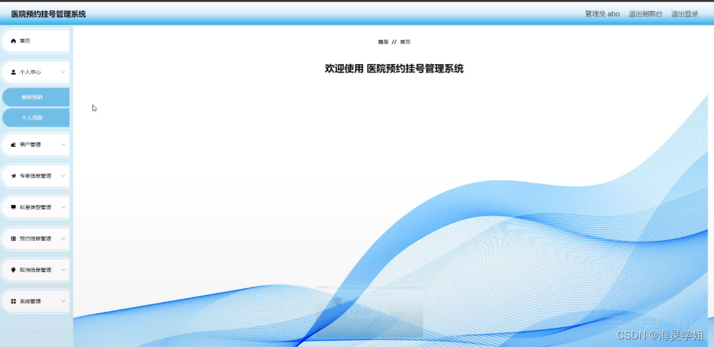The image size is (714, 347).
Task: Open the 取消信息管理 menu label
Action: [x=36, y=269]
